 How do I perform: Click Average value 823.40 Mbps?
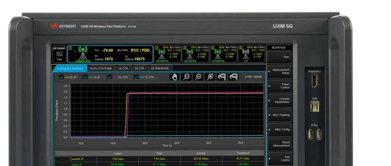pos(201,159)
